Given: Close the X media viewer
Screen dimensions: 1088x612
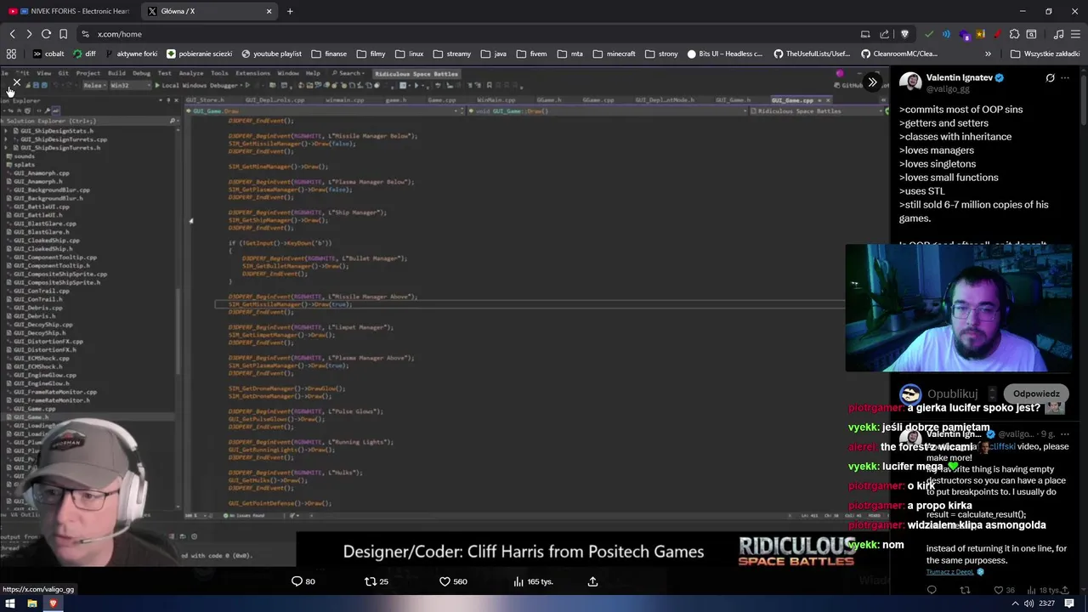Looking at the screenshot, I should pos(16,82).
